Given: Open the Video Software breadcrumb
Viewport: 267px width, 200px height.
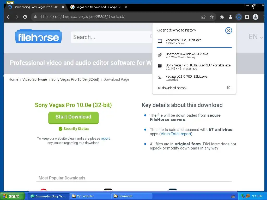Looking at the screenshot, I should [35, 79].
